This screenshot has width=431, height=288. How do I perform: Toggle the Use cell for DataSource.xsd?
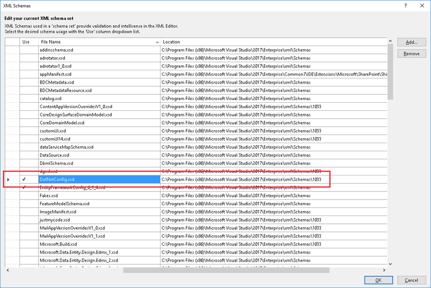(29, 155)
